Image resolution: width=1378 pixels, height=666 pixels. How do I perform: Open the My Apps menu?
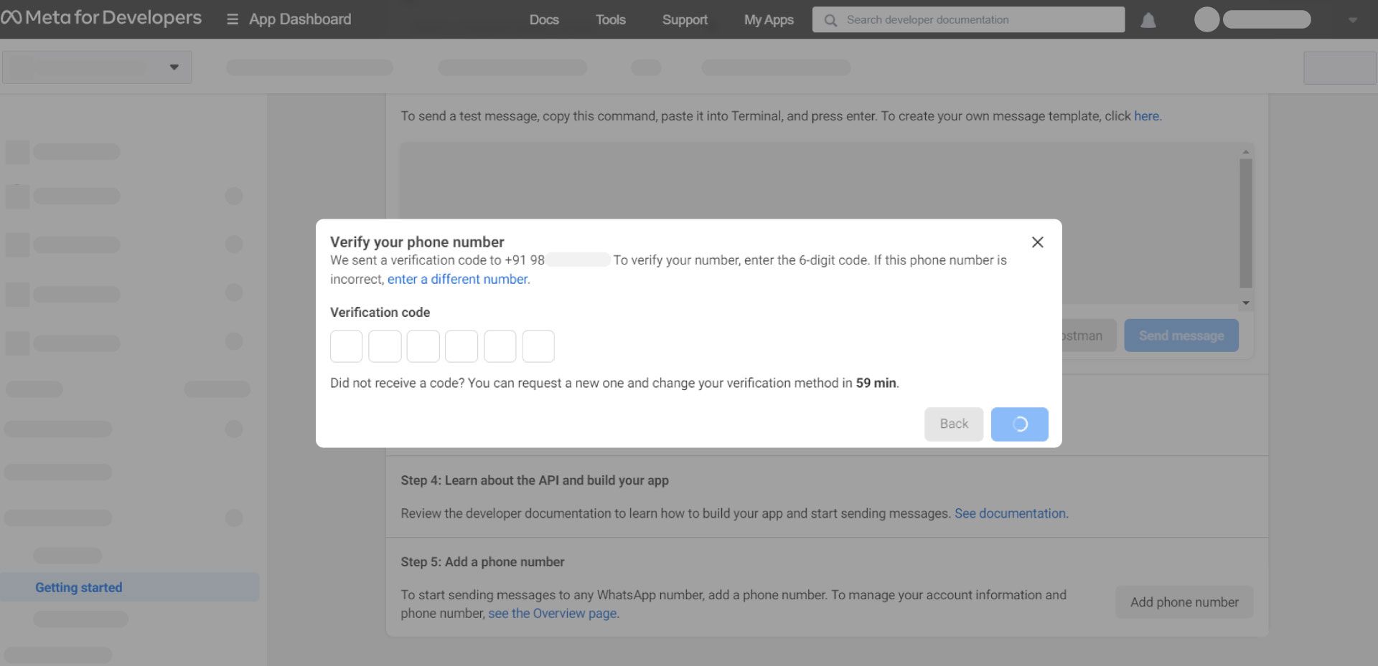769,20
